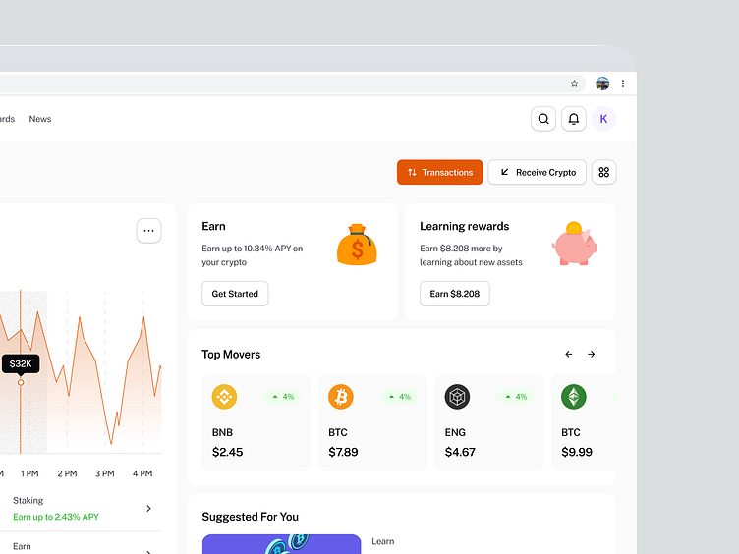This screenshot has width=739, height=554.
Task: Select the ENG $4.67 price
Action: [x=460, y=452]
